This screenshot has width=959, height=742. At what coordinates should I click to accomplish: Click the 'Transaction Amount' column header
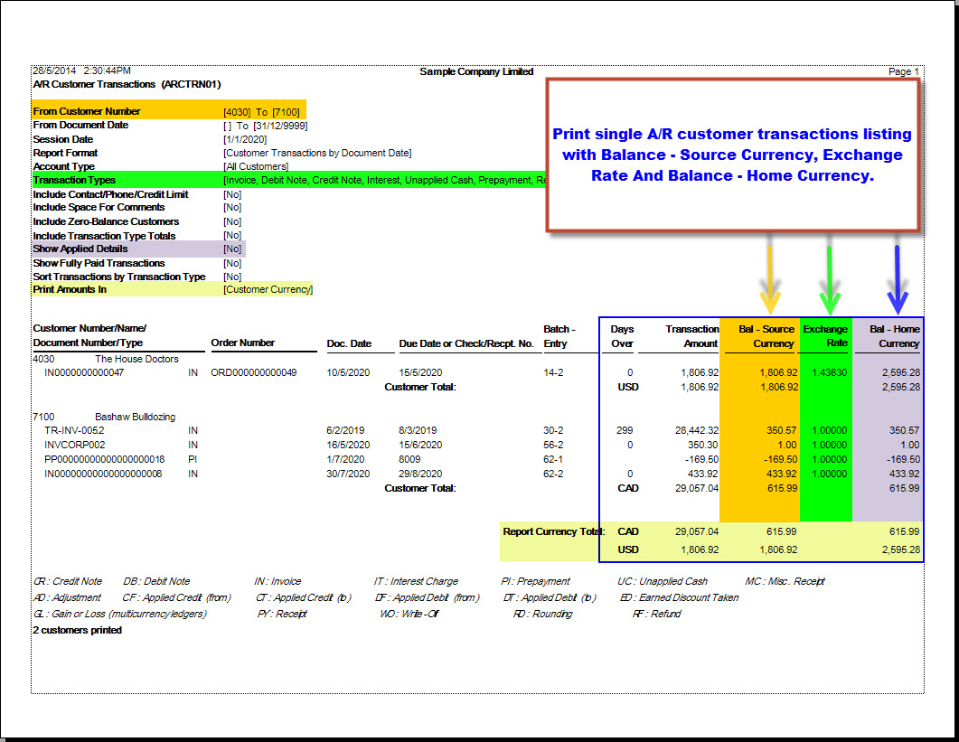coord(691,336)
